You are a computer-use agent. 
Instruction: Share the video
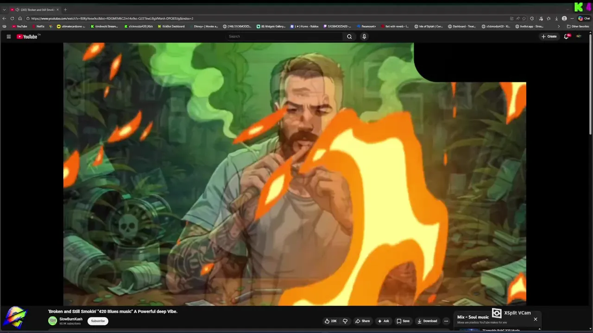pyautogui.click(x=363, y=321)
